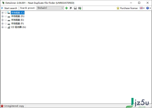
Task: Delete preset using the X icon
Action: [x=71, y=8]
